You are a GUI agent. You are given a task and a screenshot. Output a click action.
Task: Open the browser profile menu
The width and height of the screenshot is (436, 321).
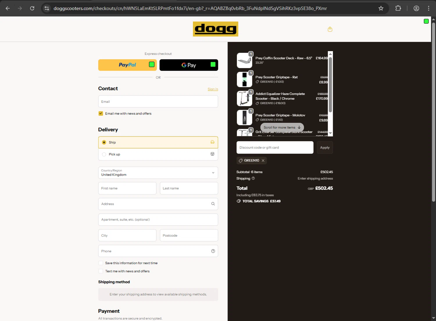(x=416, y=8)
